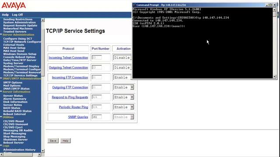The width and height of the screenshot is (280, 157).
Task: Open CD/DVD Mount in the sidebar
Action: tap(14, 121)
